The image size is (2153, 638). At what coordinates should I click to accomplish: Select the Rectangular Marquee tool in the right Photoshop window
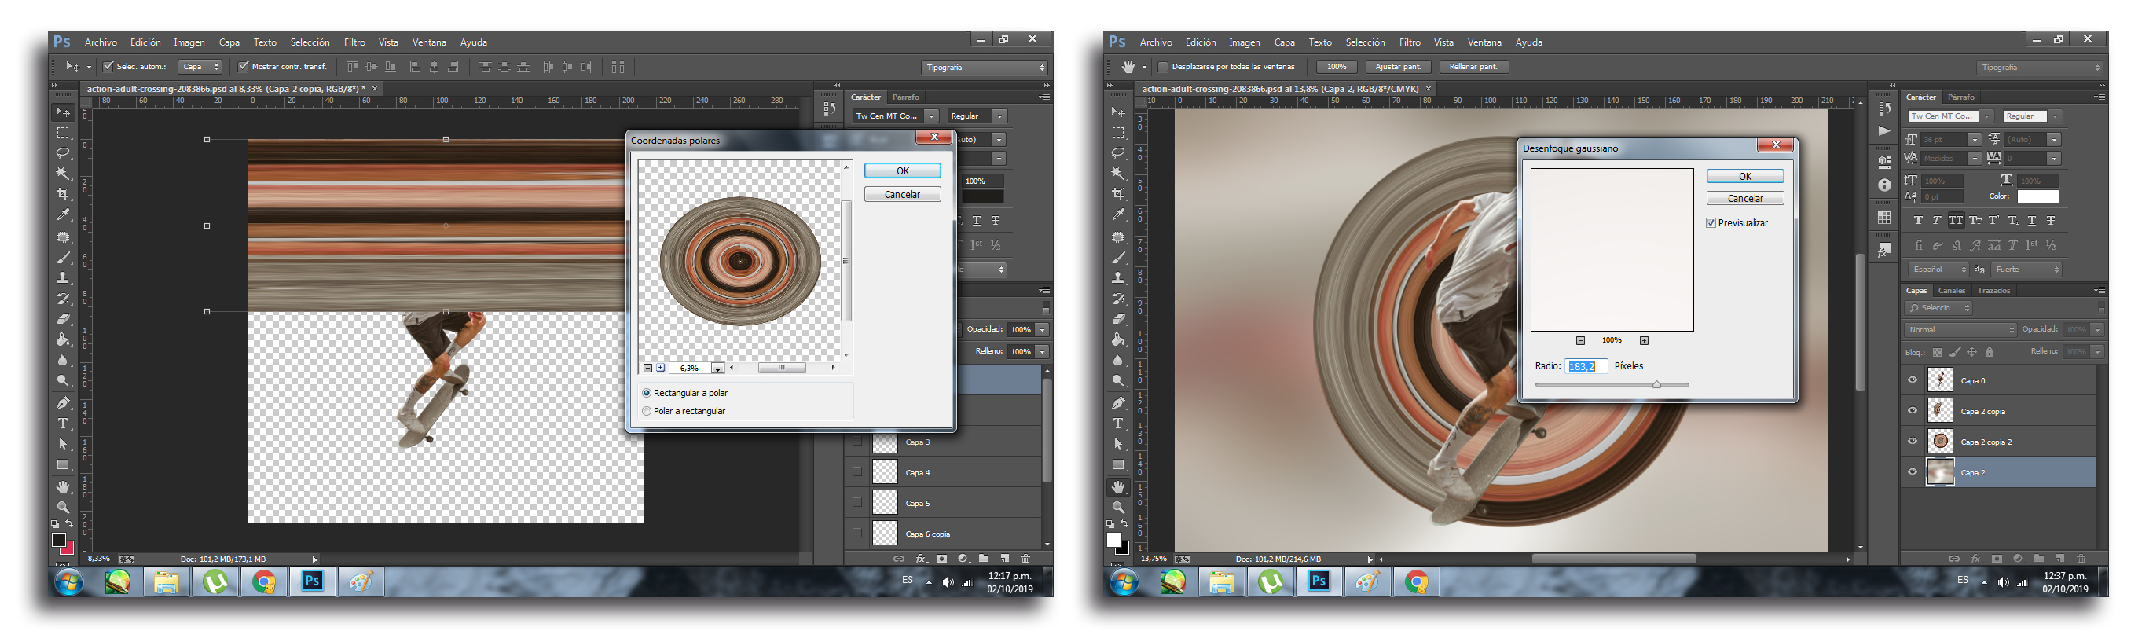[x=1117, y=133]
